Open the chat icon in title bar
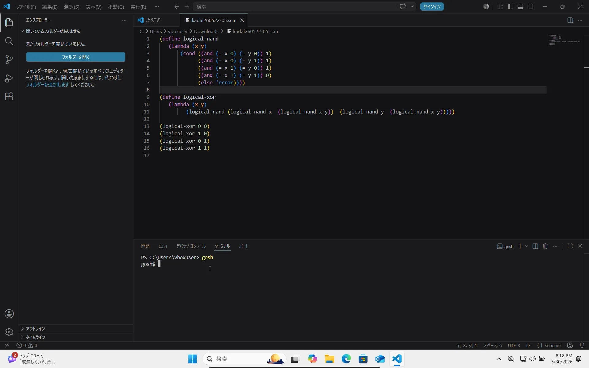 pos(403,6)
